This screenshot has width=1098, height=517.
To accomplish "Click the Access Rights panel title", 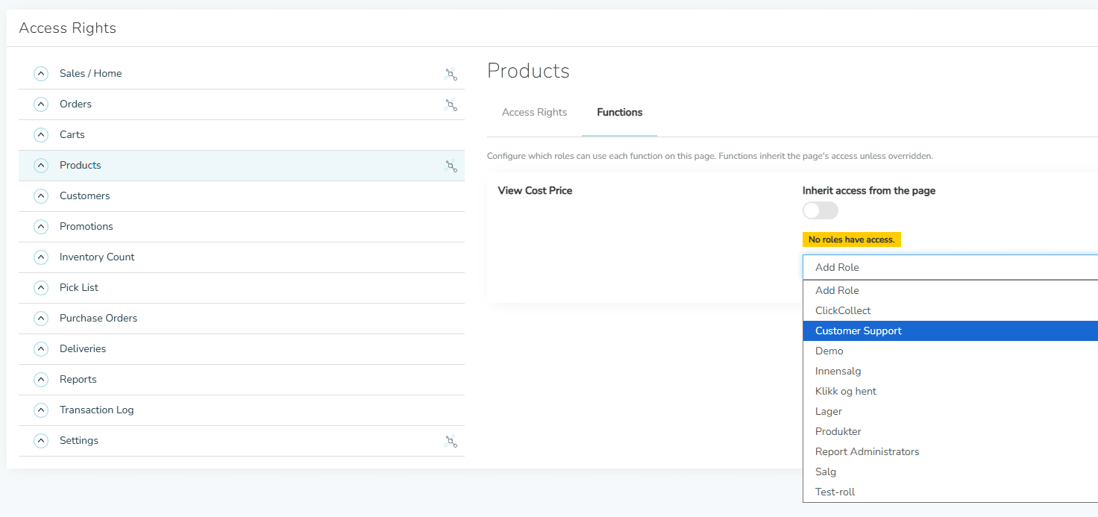I will point(68,28).
